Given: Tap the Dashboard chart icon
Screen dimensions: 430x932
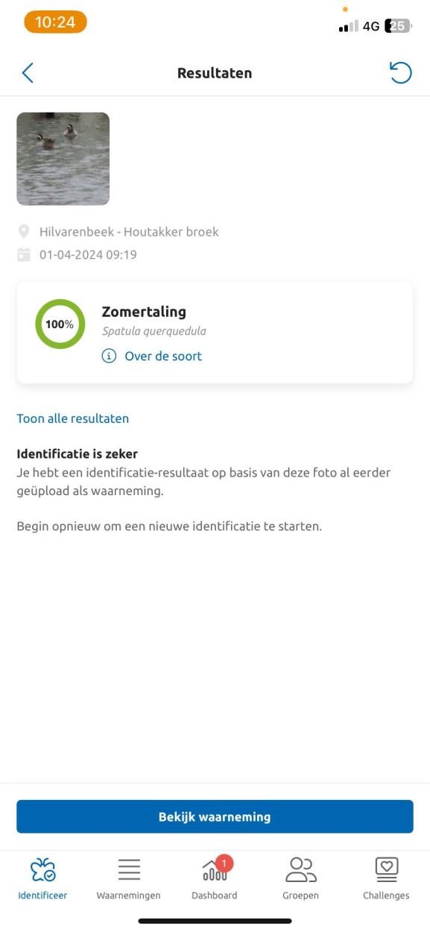Looking at the screenshot, I should (x=215, y=872).
